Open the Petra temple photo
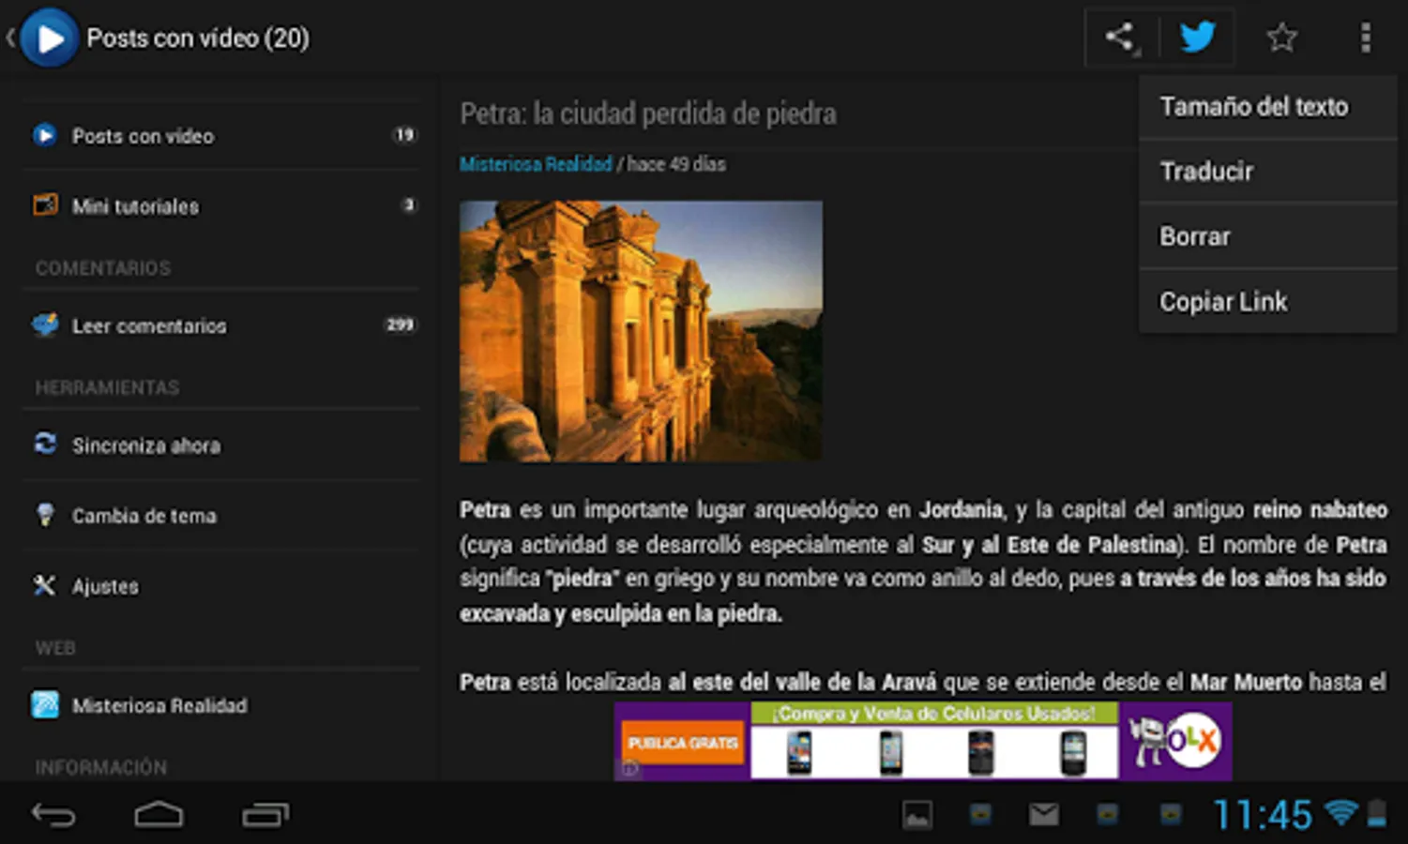 coord(641,331)
